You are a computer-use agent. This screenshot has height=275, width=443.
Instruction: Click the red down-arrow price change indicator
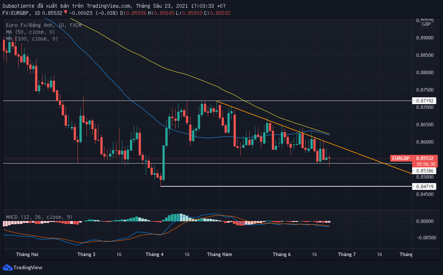65,13
